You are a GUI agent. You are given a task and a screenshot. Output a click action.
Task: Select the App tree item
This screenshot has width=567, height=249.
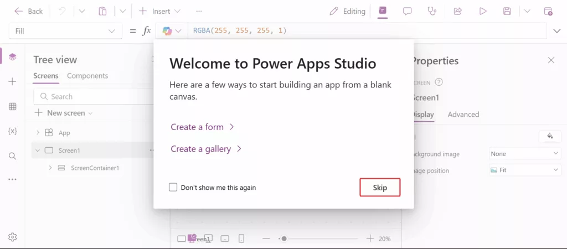coord(64,133)
